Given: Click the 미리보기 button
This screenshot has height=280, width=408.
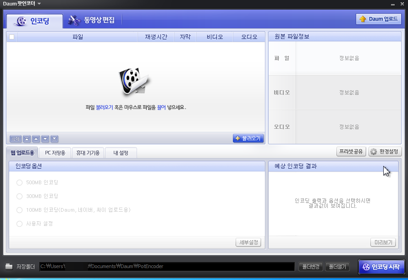Looking at the screenshot, I should click(x=383, y=242).
